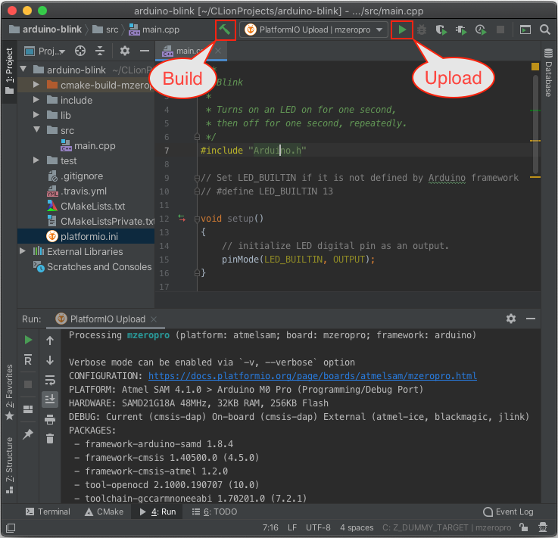Run PlatformIO Upload with the green play button
Screen dimensions: 558x538
[402, 30]
